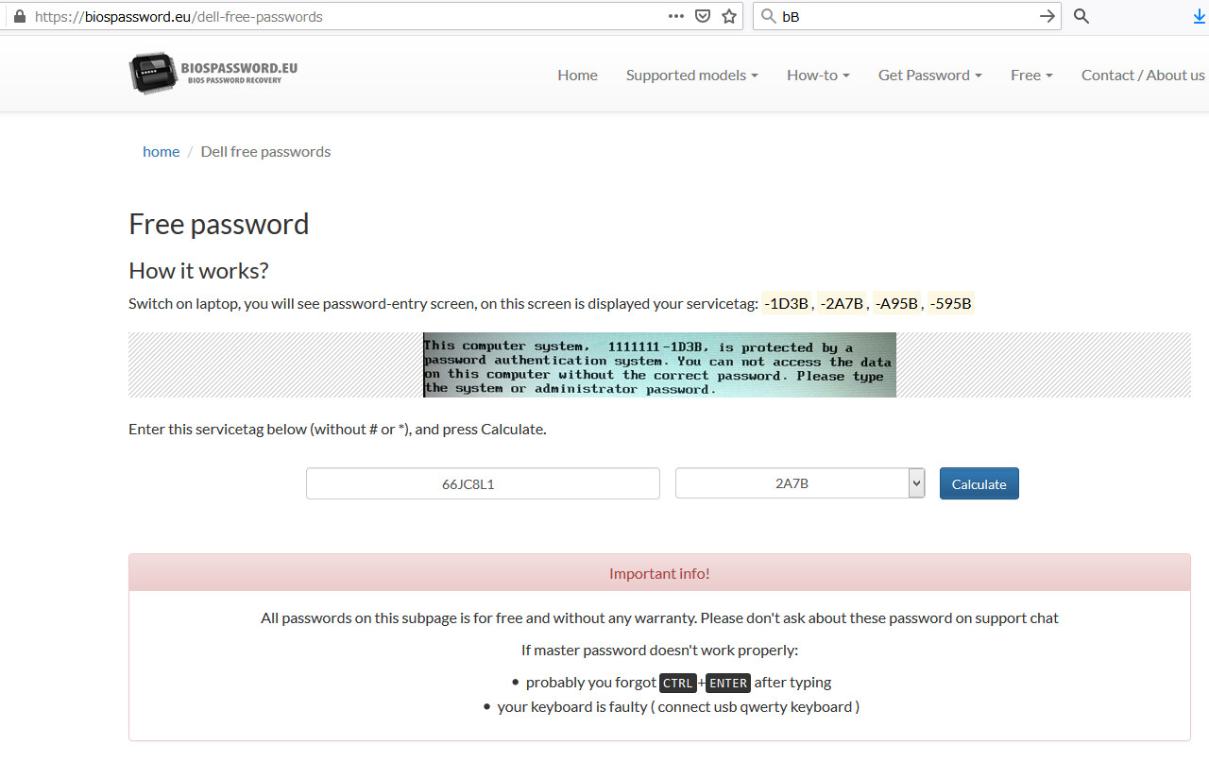Click the ENTER key label
Image resolution: width=1209 pixels, height=761 pixels.
click(x=728, y=683)
